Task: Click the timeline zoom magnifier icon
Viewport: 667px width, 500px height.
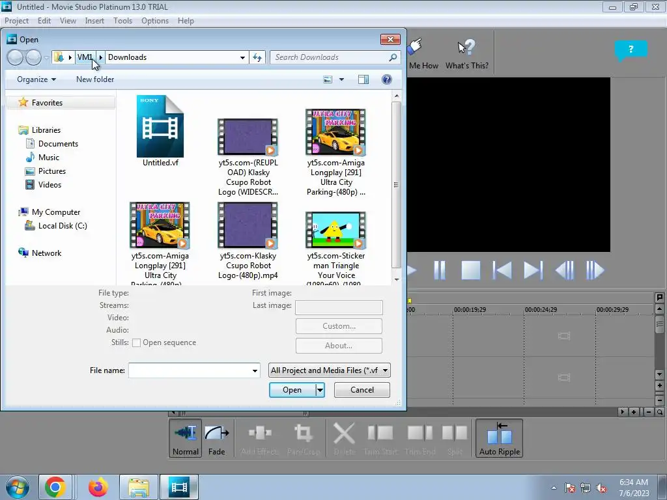Action: tap(659, 412)
